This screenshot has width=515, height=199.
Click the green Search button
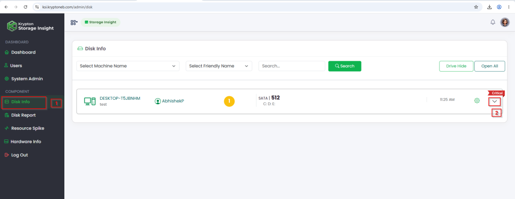click(x=345, y=66)
